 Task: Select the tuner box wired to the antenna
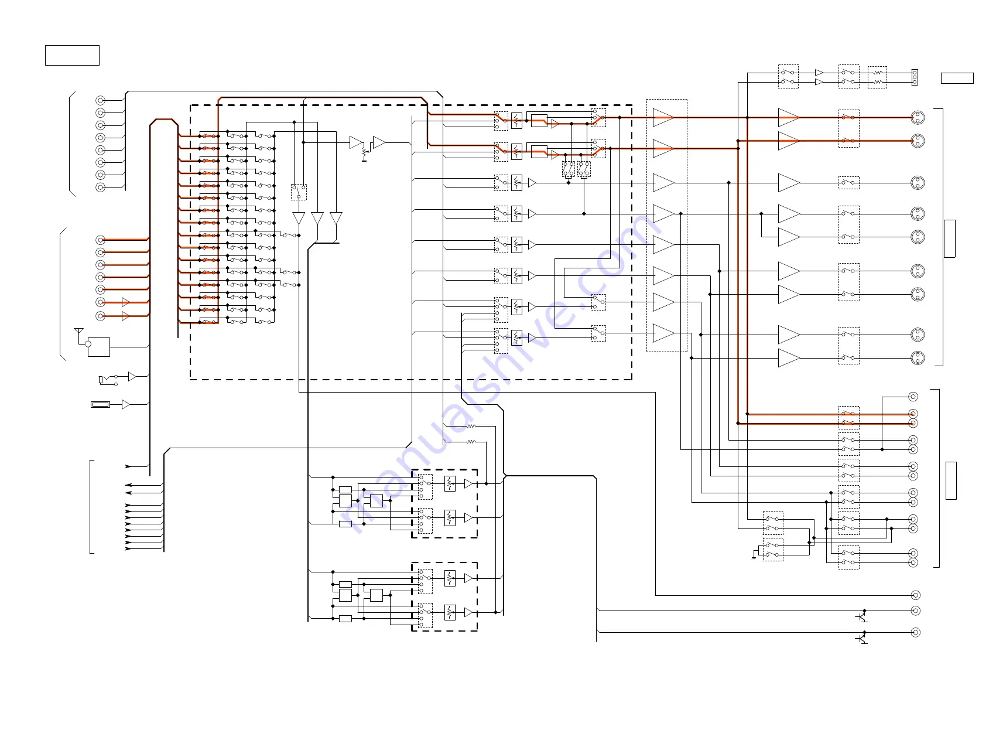(98, 347)
